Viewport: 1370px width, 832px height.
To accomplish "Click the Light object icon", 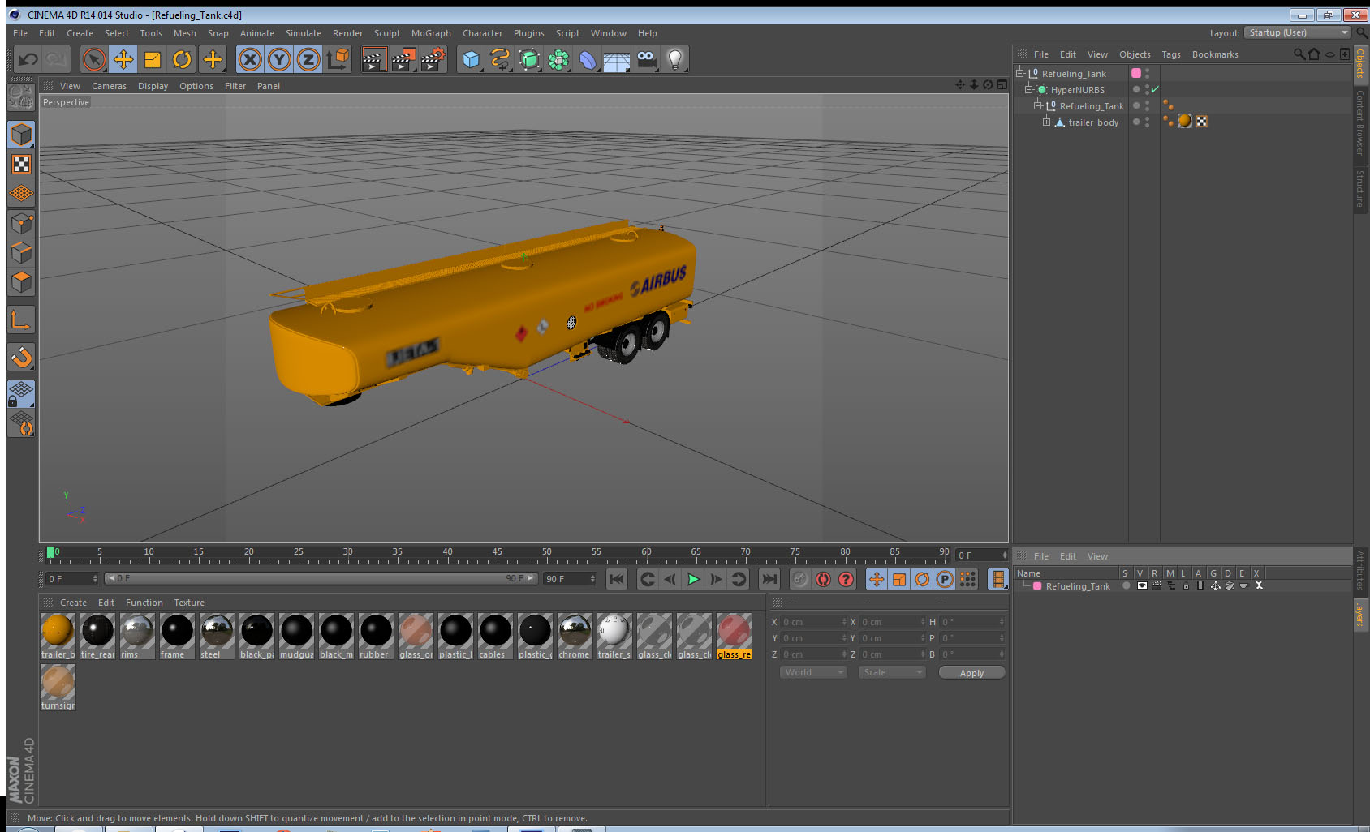I will [x=674, y=59].
